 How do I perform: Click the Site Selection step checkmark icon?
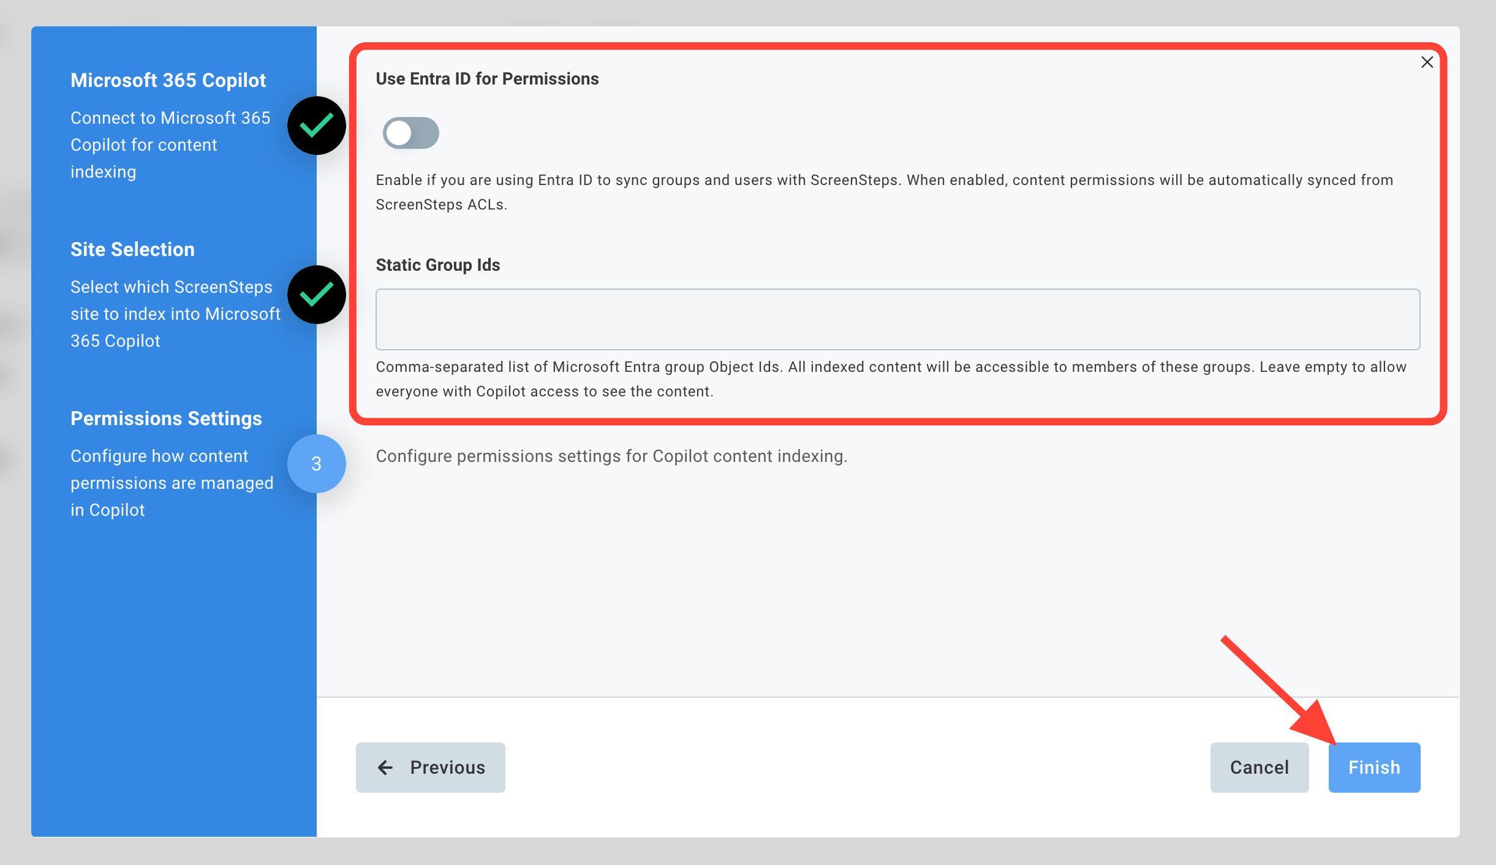point(317,295)
